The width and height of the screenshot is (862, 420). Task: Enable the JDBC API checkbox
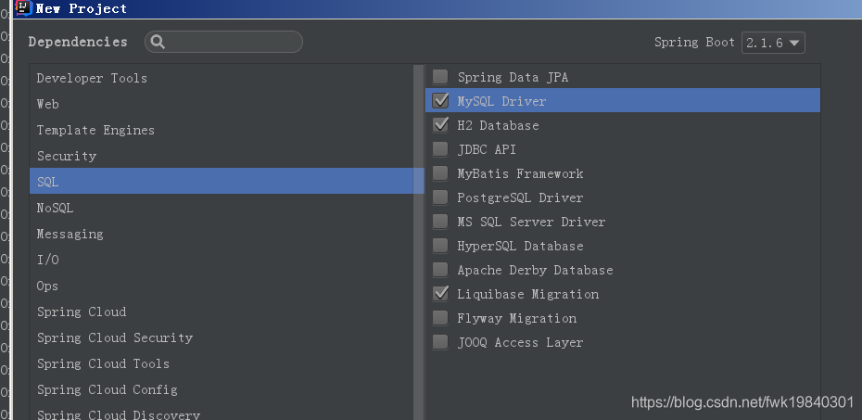tap(439, 149)
